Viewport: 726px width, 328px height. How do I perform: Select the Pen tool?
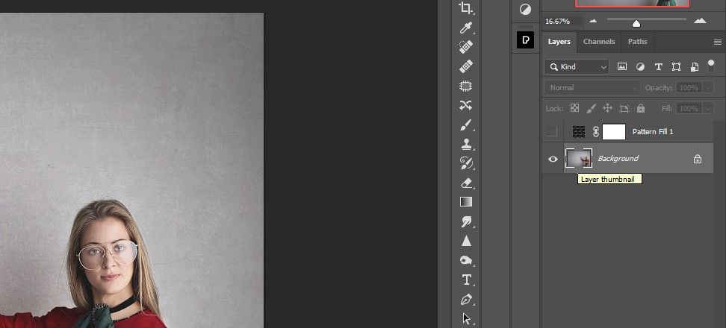tap(466, 300)
